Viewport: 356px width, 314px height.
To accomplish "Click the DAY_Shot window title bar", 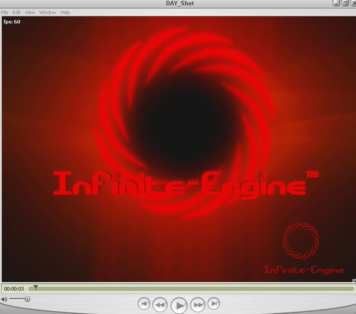I will 178,4.
